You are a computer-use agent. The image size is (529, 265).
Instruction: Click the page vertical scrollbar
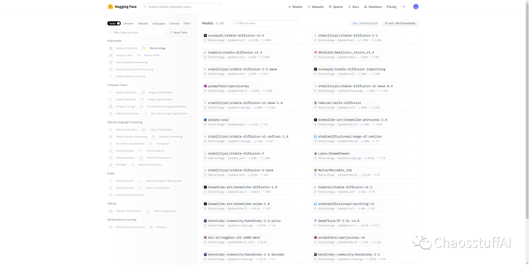[528, 111]
